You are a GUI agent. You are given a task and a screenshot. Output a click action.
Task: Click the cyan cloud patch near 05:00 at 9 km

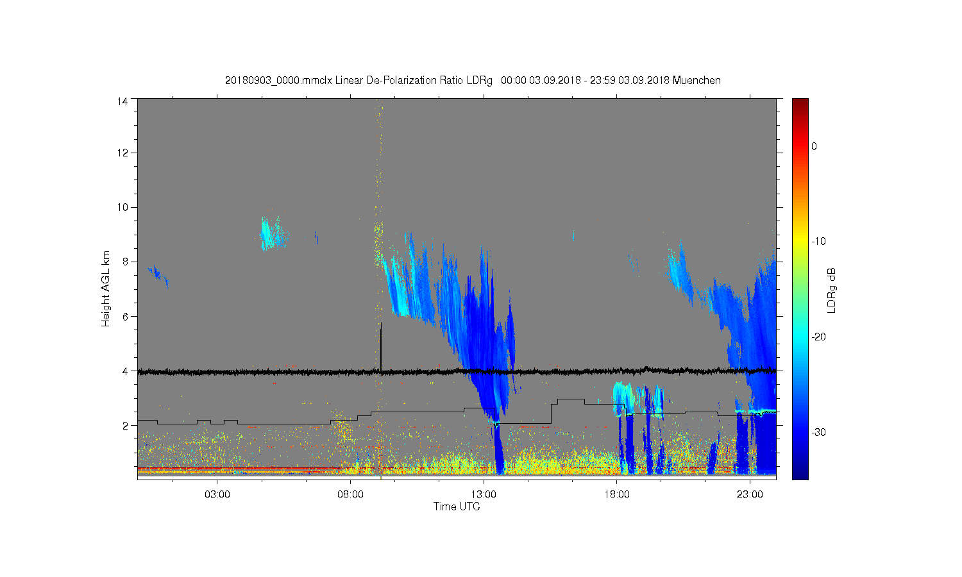click(272, 233)
